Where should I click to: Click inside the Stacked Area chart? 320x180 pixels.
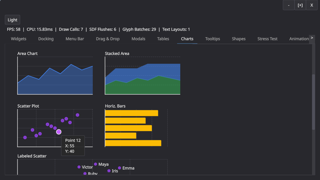[142, 77]
